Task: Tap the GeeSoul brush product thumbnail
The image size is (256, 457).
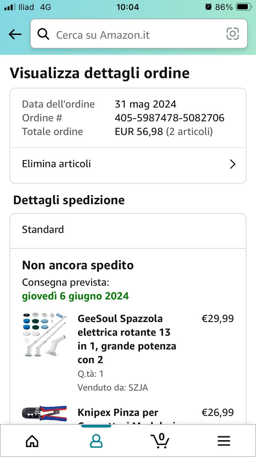Action: click(45, 334)
